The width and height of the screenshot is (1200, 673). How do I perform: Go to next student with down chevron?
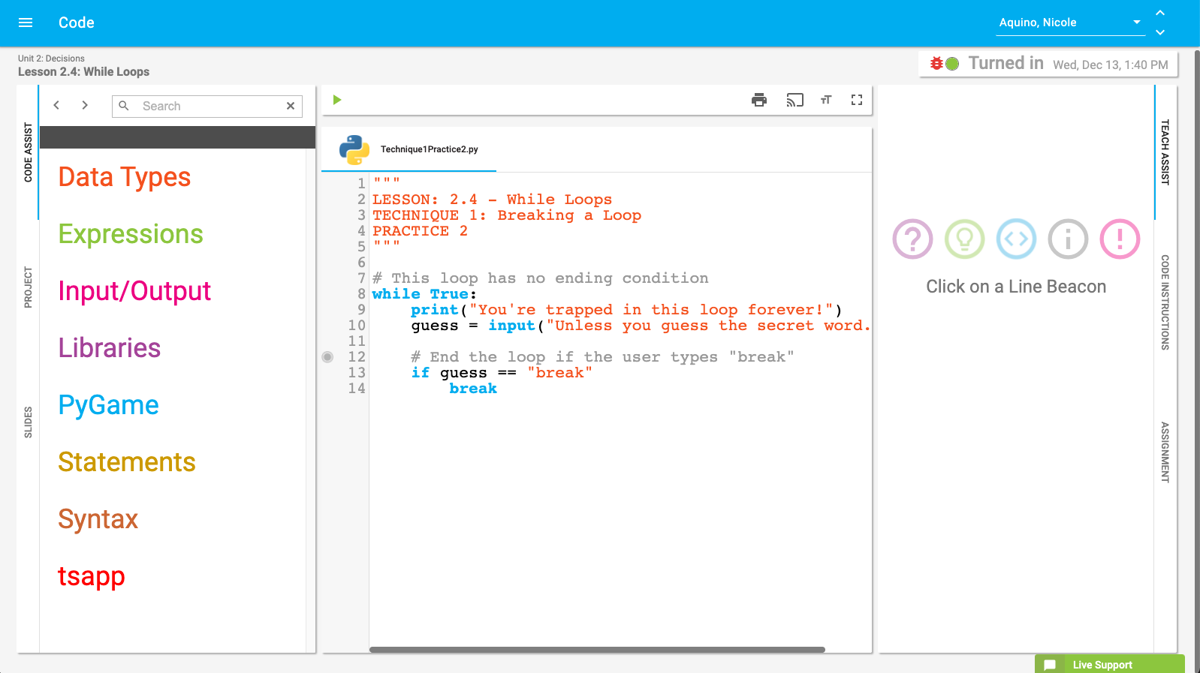point(1160,32)
